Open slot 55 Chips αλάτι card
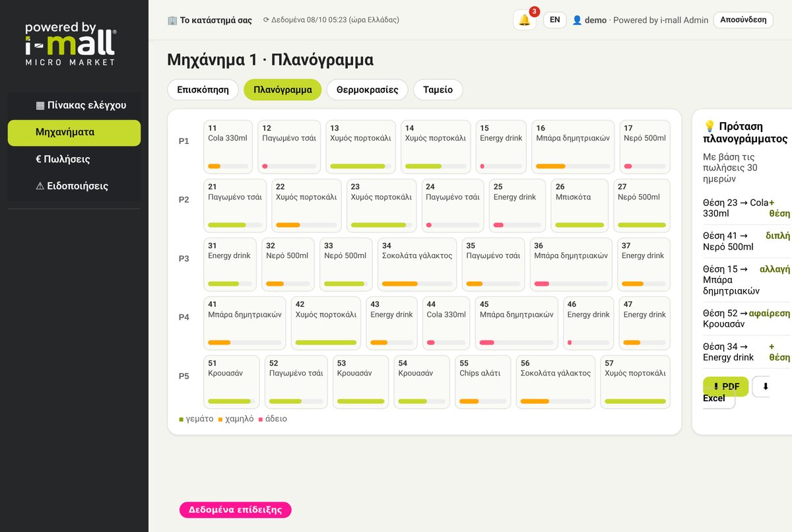792x532 pixels. tap(483, 383)
